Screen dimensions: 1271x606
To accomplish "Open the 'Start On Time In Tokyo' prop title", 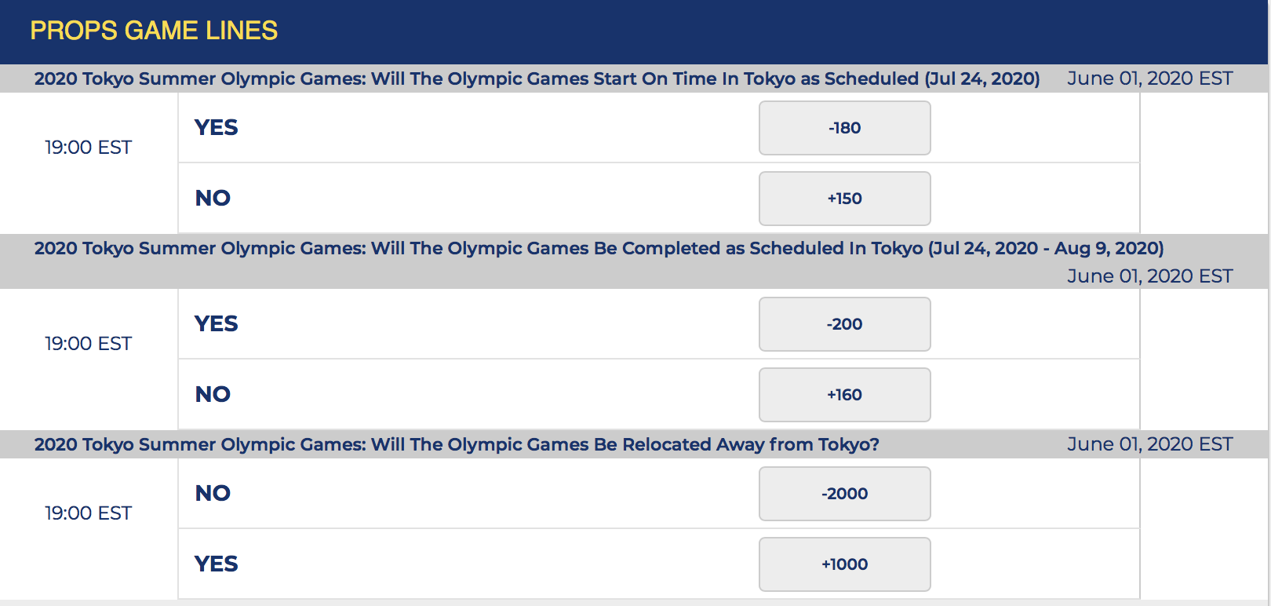I will click(537, 78).
